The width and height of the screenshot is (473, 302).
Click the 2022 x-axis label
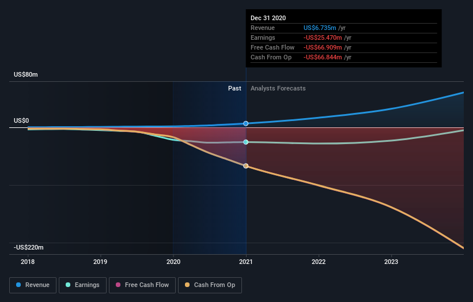tap(319, 262)
